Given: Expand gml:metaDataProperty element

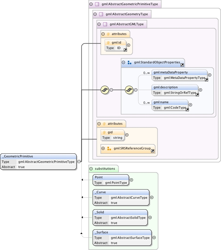Looking at the screenshot, I should (x=210, y=75).
